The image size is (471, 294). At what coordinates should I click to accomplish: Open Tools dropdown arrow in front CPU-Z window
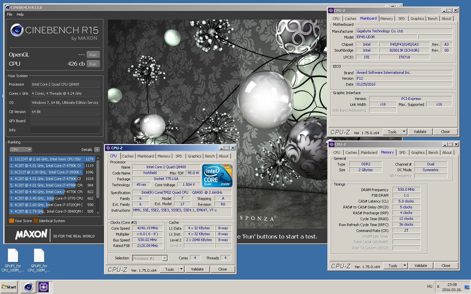pos(182,269)
